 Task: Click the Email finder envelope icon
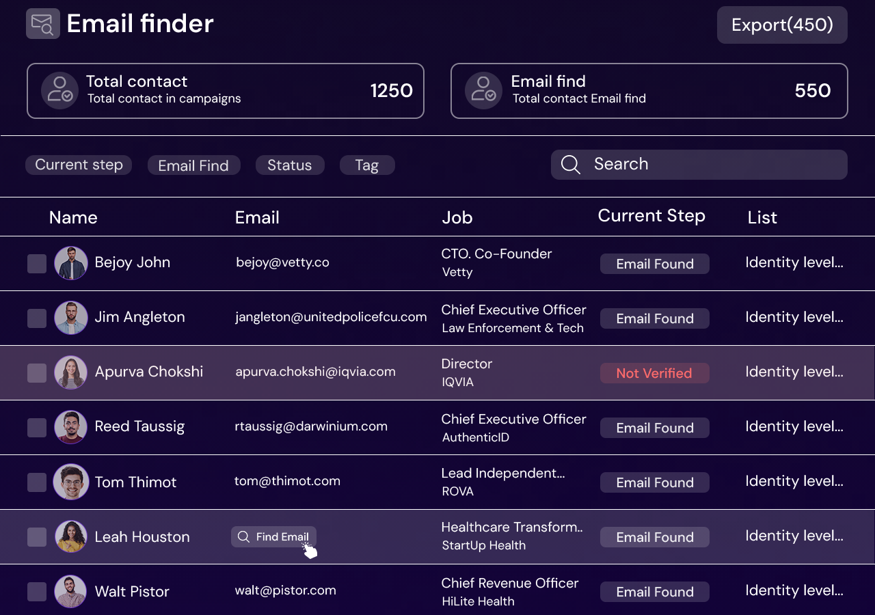[x=42, y=24]
